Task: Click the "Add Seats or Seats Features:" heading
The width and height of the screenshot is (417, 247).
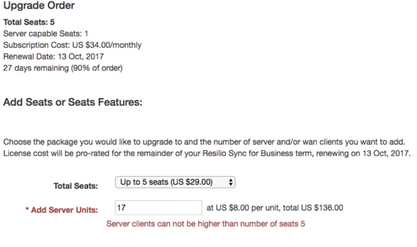Action: 72,103
